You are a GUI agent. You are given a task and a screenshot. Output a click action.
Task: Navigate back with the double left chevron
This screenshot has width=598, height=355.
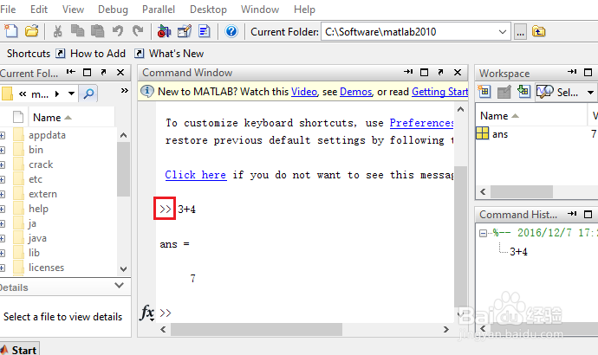pos(23,94)
